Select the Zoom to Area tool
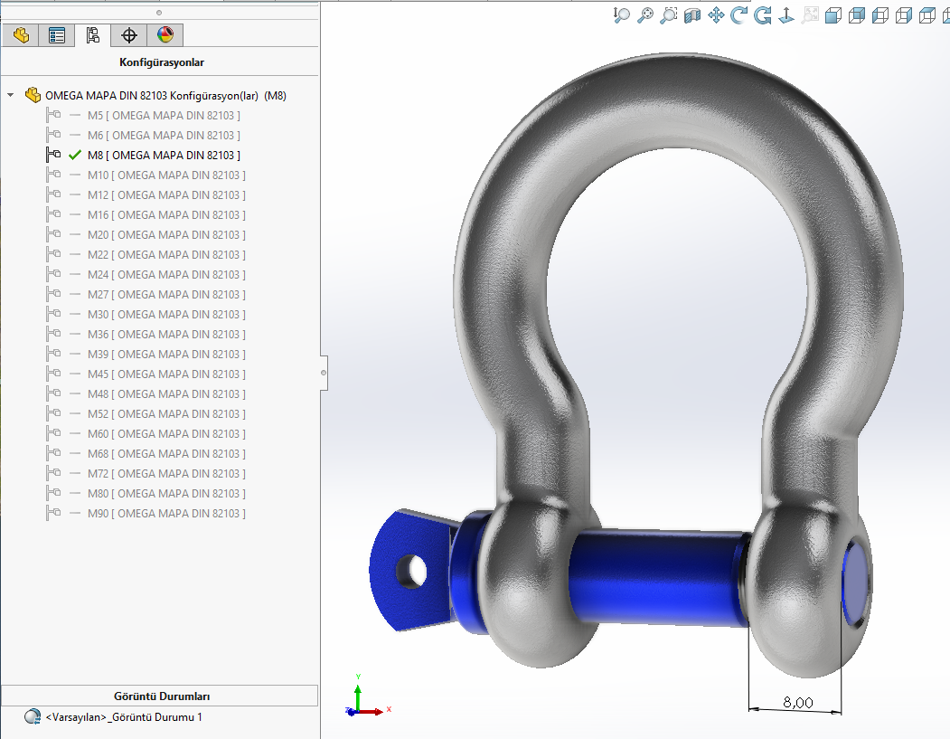Viewport: 950px width, 739px height. coord(668,15)
